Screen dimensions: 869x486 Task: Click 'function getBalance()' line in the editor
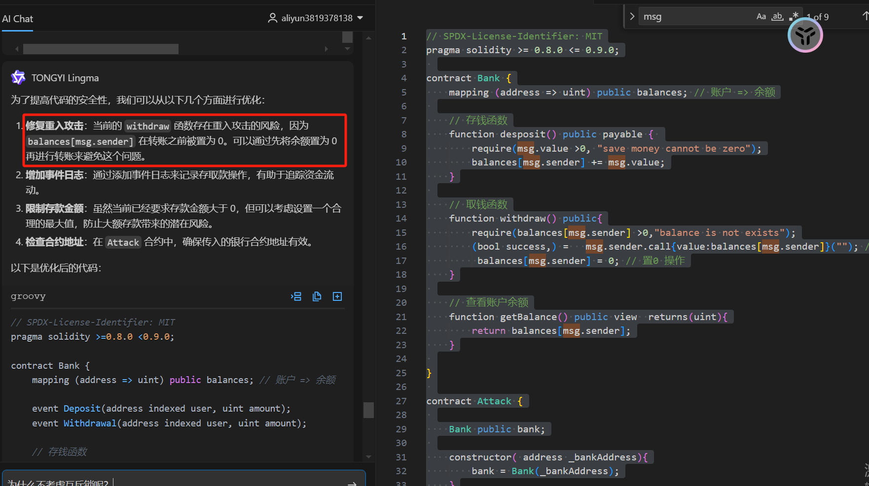point(588,317)
